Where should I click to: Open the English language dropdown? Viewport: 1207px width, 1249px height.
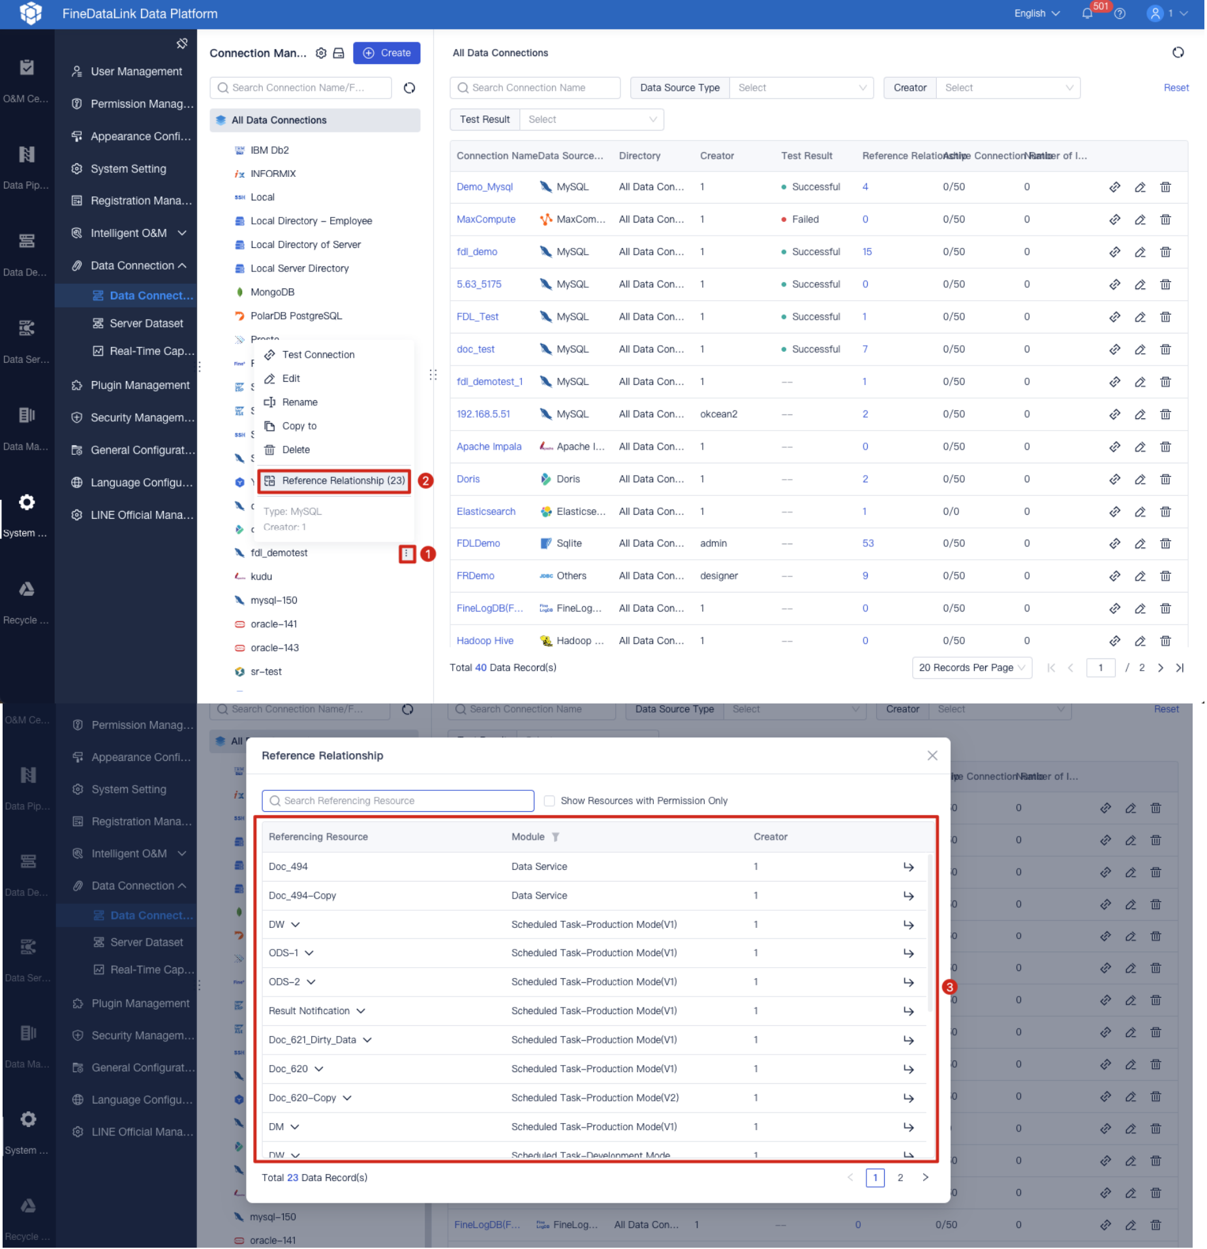click(x=1037, y=14)
